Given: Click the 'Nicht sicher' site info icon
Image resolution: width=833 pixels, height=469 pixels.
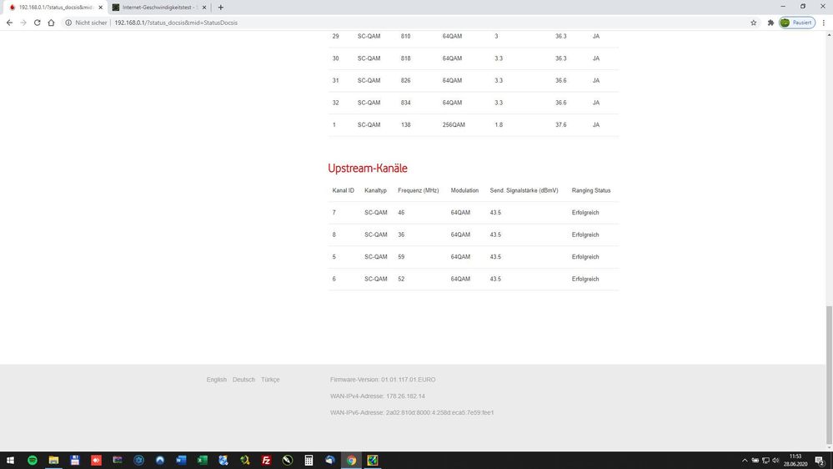Looking at the screenshot, I should pos(68,23).
